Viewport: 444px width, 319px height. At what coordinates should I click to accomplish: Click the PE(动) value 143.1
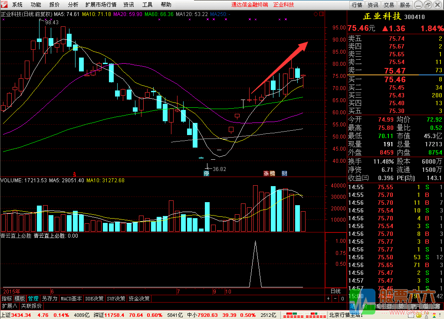[x=434, y=178]
